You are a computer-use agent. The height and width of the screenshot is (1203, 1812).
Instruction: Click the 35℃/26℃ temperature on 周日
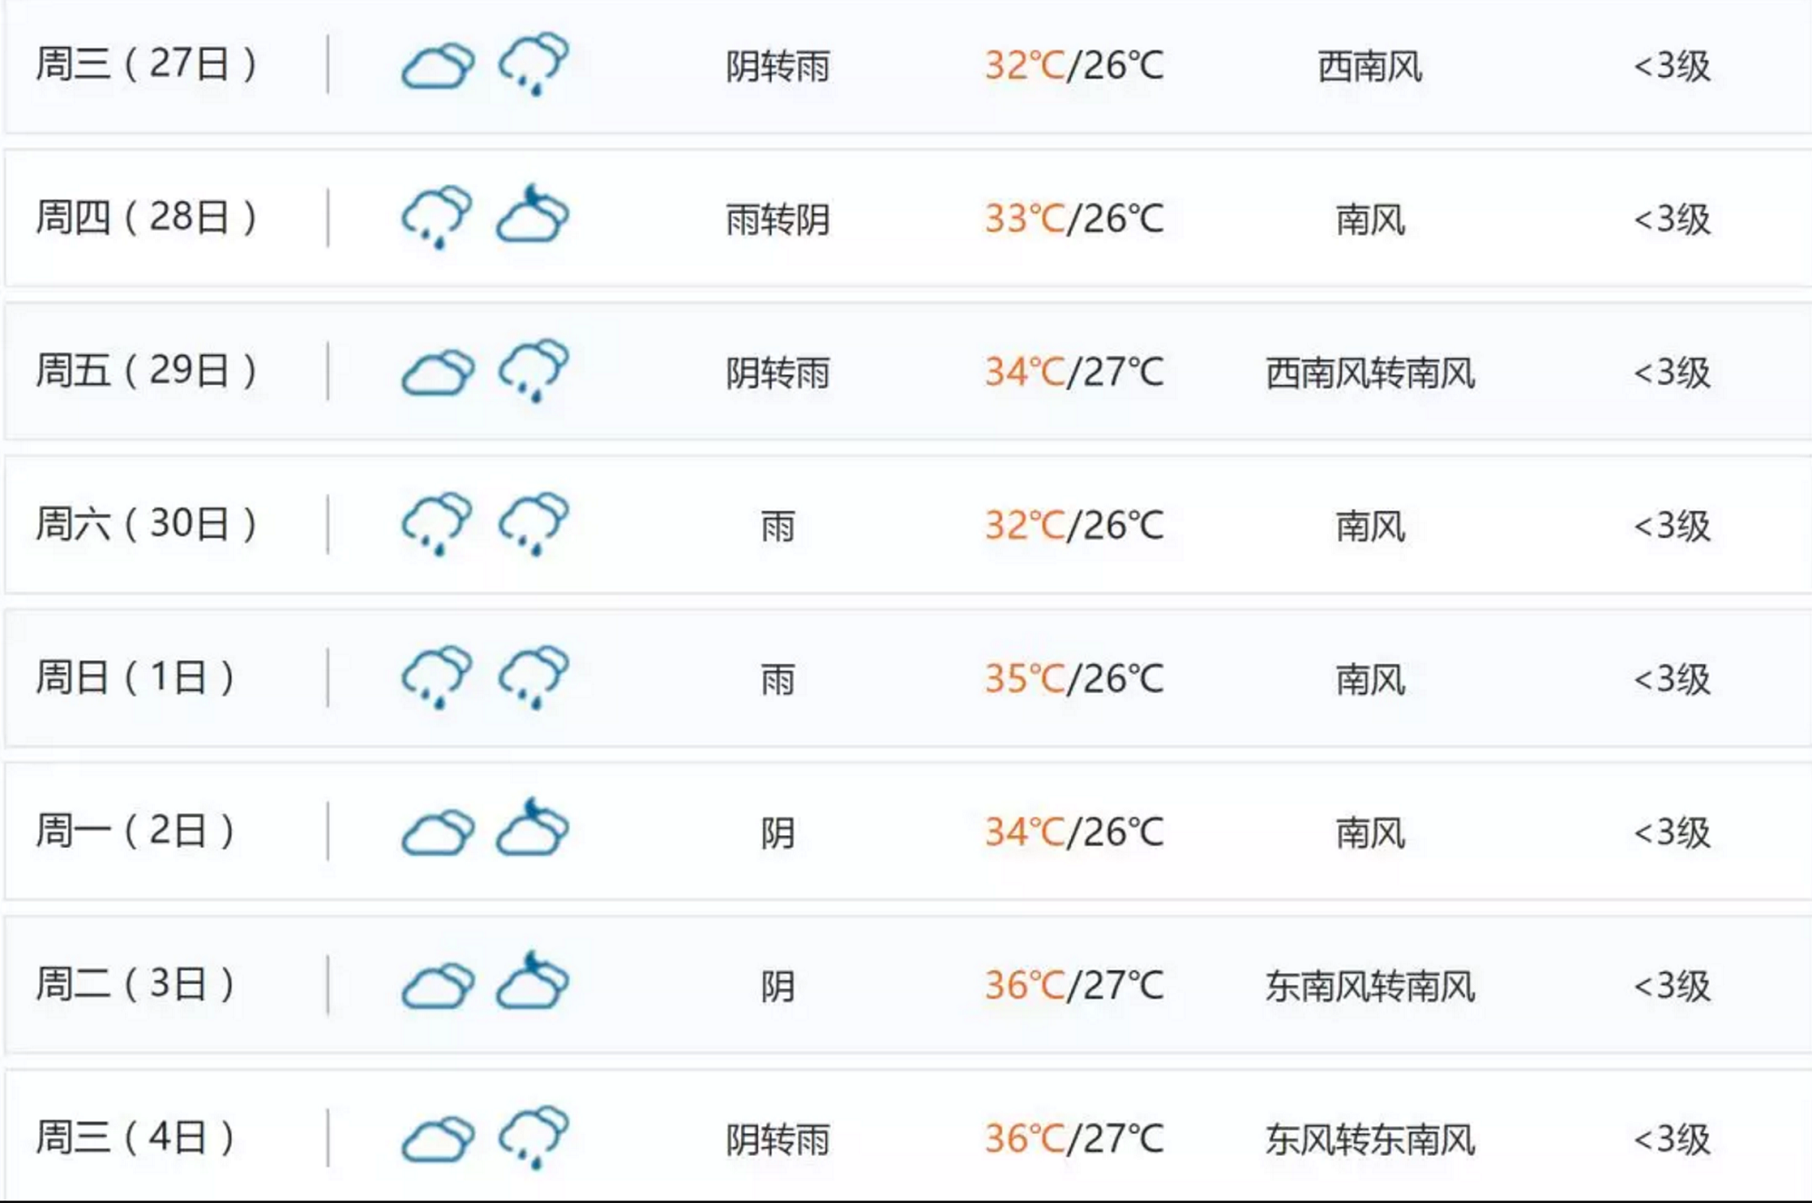click(x=1075, y=678)
